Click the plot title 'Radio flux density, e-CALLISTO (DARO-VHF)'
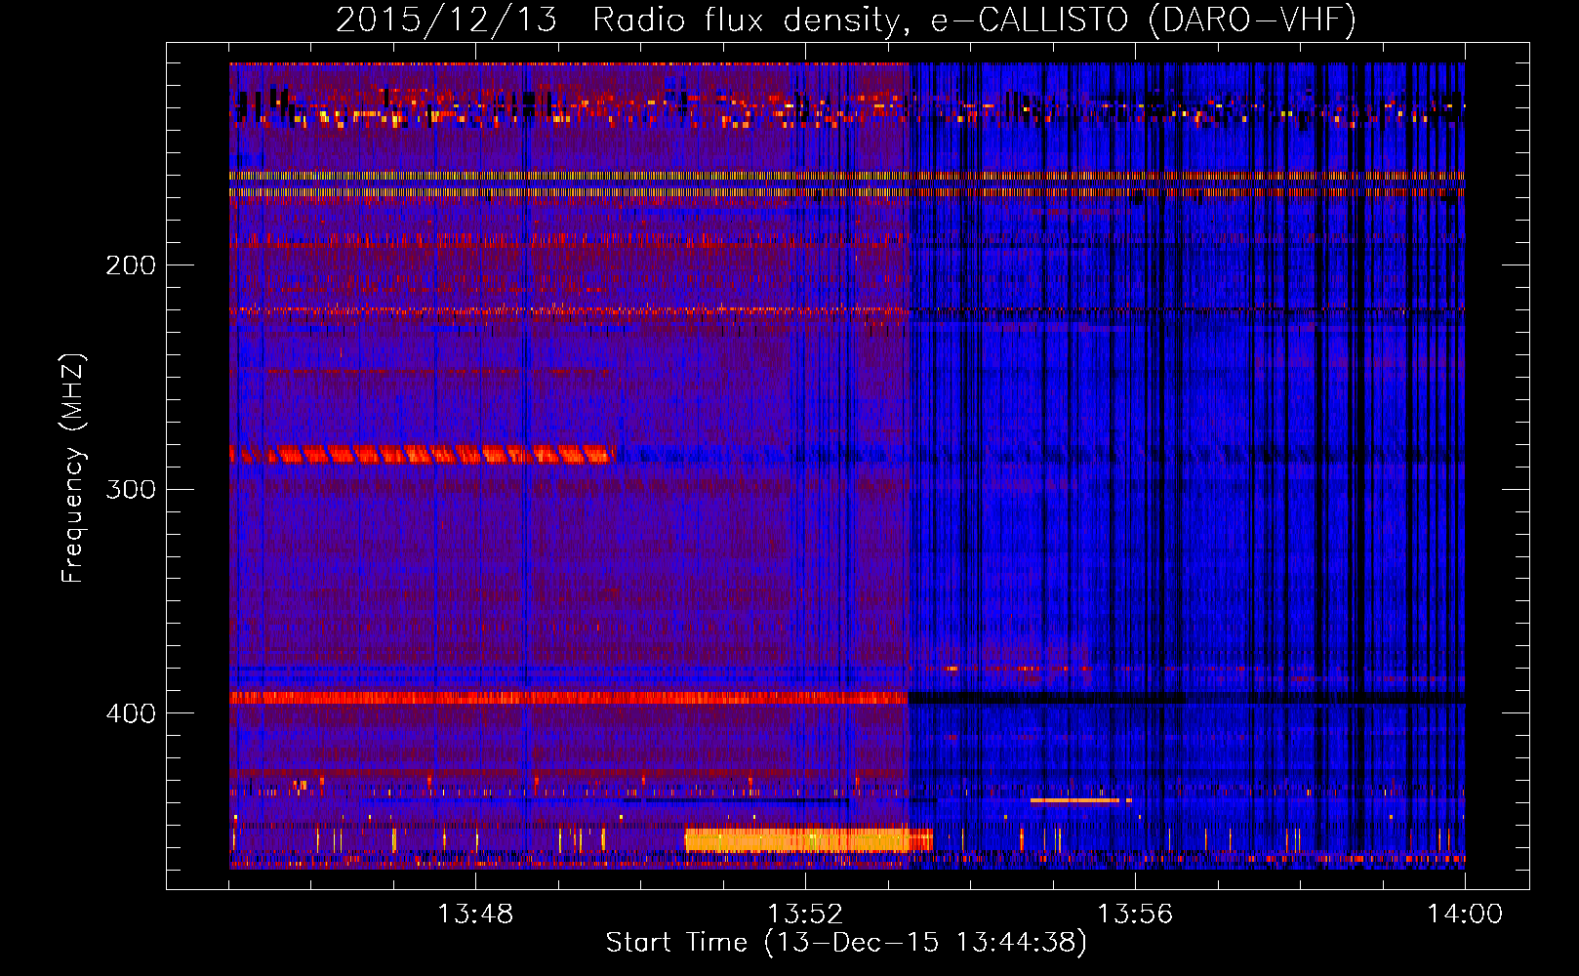1579x976 pixels. tap(974, 20)
